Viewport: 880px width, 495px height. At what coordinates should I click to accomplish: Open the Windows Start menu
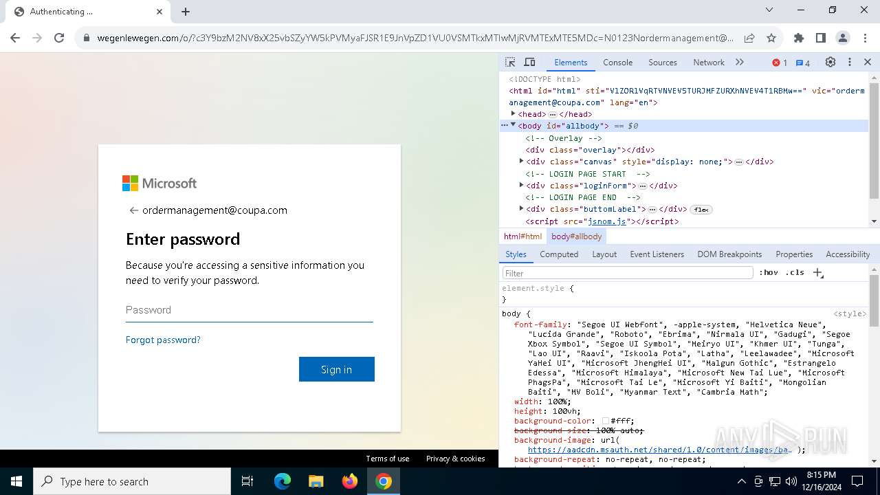16,481
